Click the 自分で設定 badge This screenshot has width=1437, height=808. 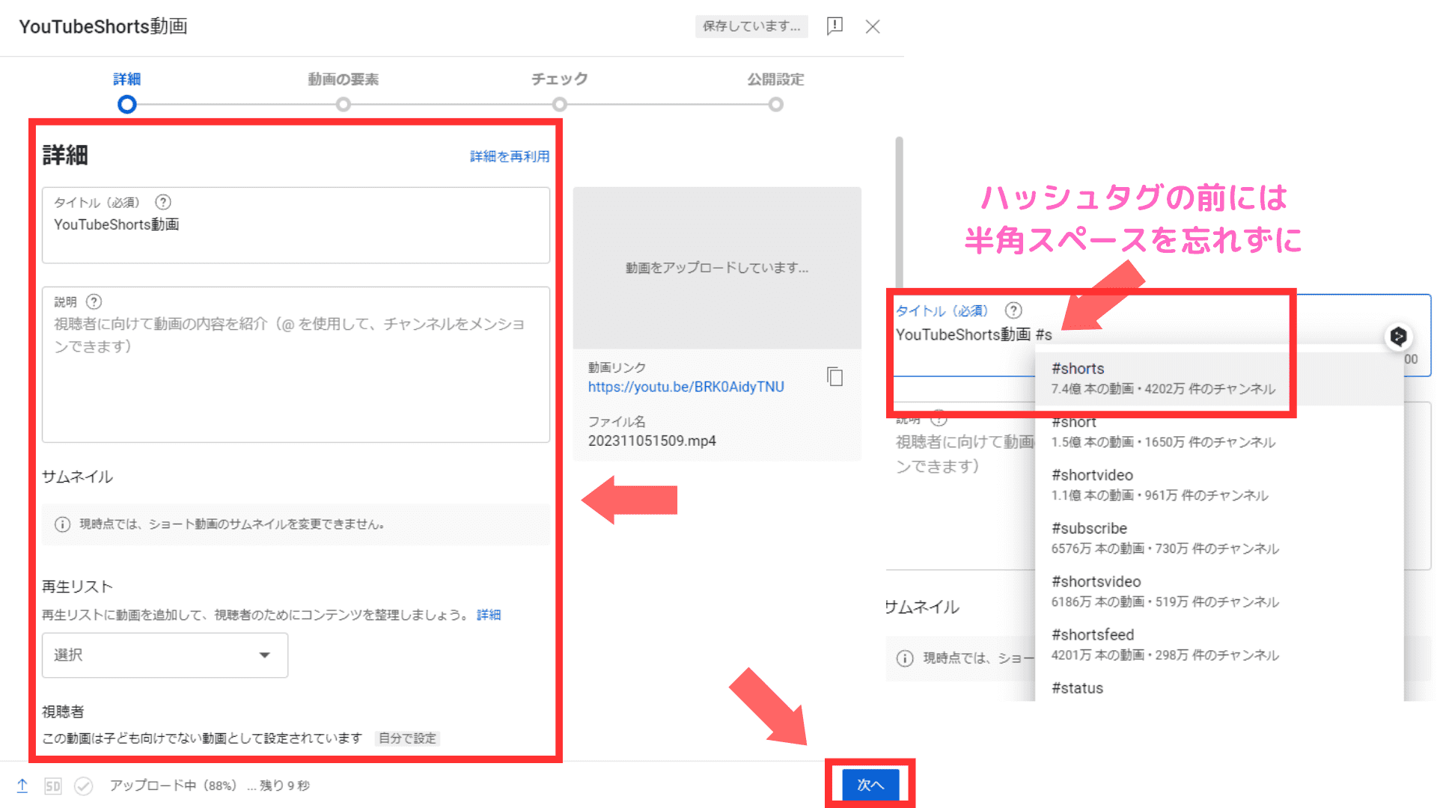click(407, 738)
